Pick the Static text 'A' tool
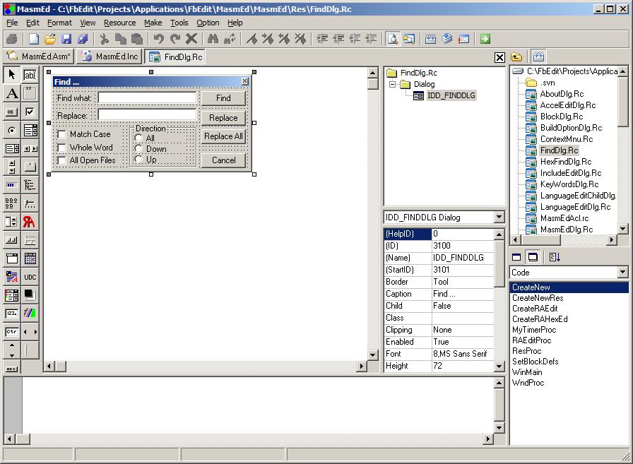The height and width of the screenshot is (464, 633). 12,93
